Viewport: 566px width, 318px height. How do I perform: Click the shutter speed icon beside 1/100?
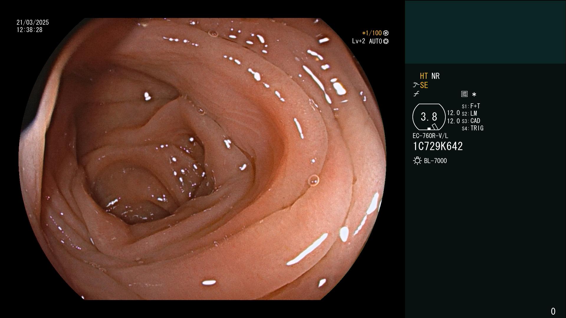386,33
